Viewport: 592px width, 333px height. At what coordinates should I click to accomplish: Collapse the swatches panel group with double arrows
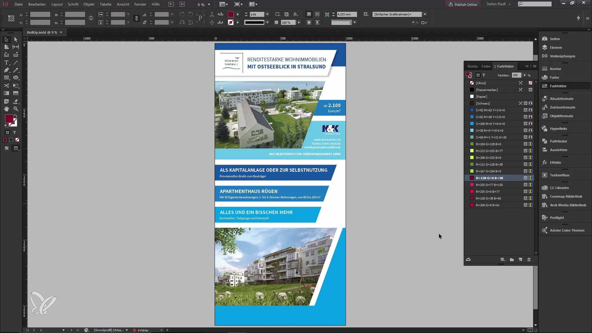click(x=527, y=66)
